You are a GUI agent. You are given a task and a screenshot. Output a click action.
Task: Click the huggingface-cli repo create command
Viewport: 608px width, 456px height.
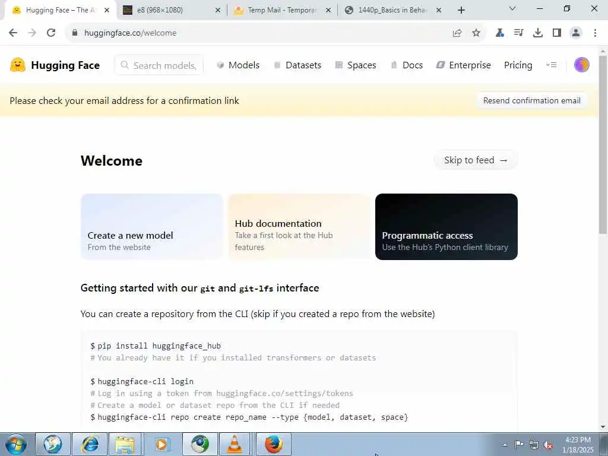249,417
